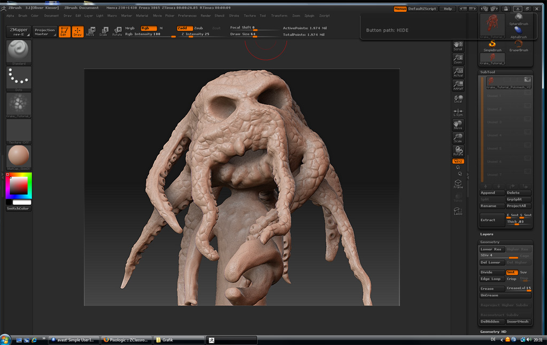This screenshot has height=345, width=547.
Task: Expand the Layers palette section
Action: pos(487,234)
